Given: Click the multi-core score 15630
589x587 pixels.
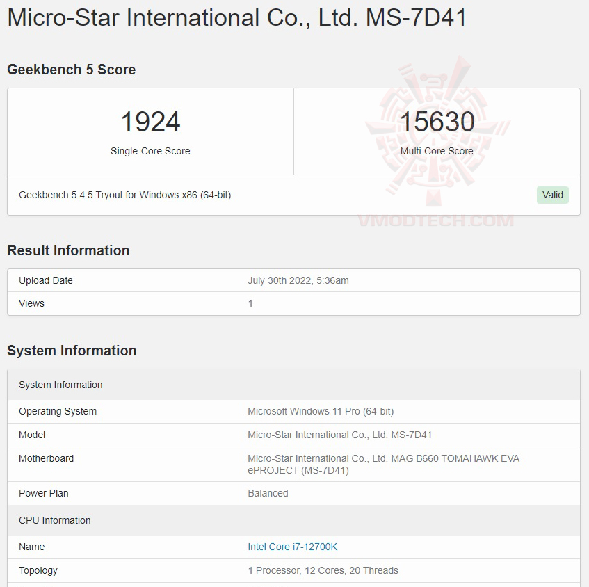Looking at the screenshot, I should pos(437,122).
